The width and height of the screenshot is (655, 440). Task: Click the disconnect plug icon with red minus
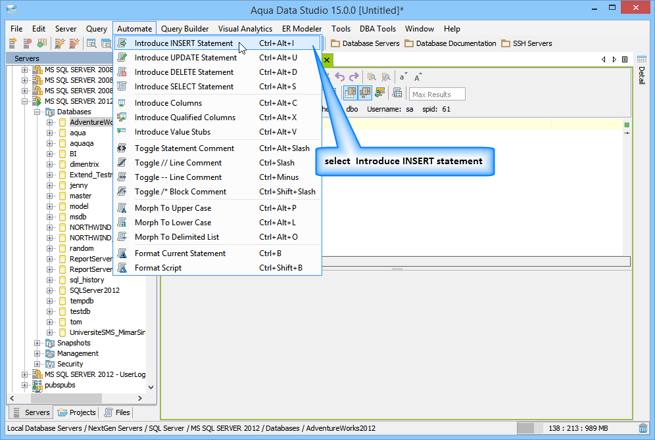pos(74,43)
